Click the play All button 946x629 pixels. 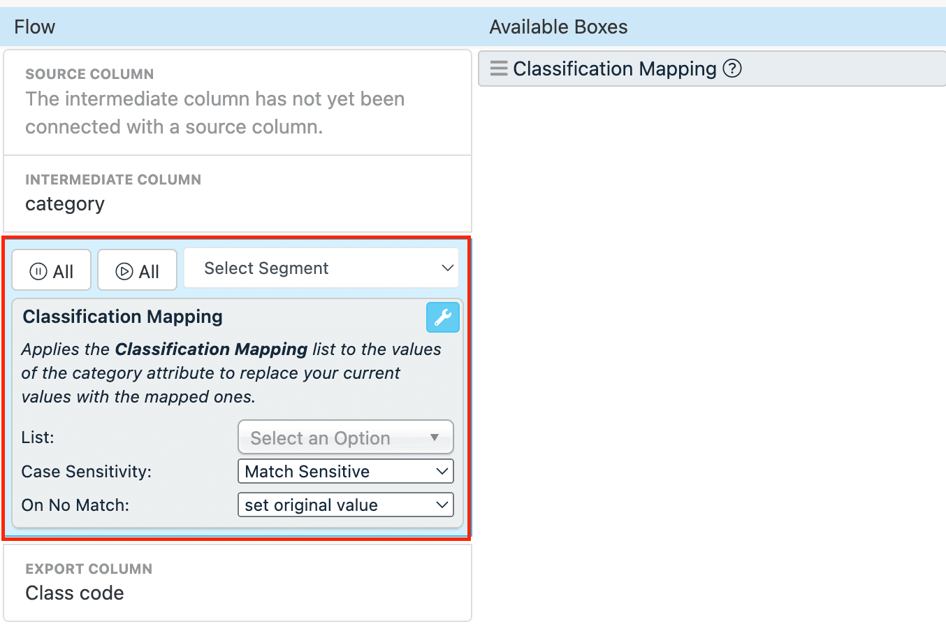pos(138,271)
